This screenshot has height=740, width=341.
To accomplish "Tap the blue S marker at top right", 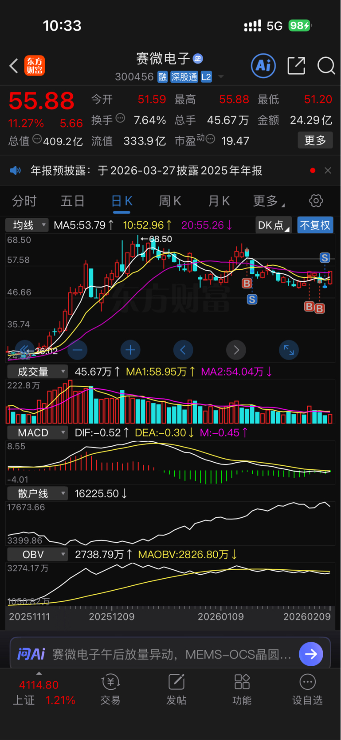I will coord(325,258).
